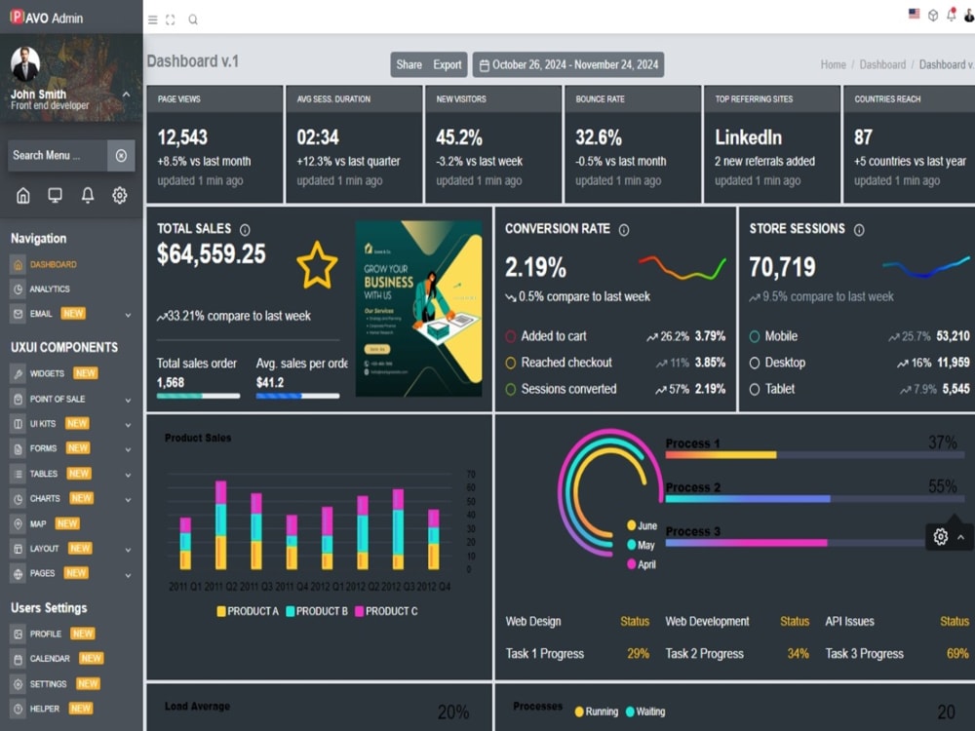Image resolution: width=975 pixels, height=731 pixels.
Task: Open the sidebar settings gear icon
Action: click(x=119, y=196)
